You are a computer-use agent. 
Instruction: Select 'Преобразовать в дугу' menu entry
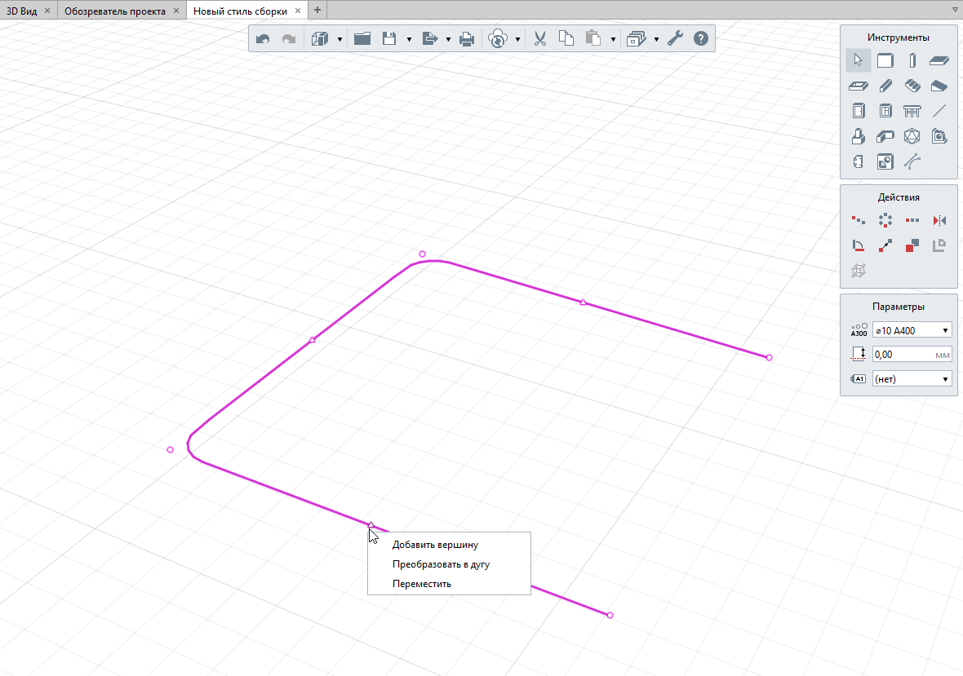pyautogui.click(x=441, y=564)
